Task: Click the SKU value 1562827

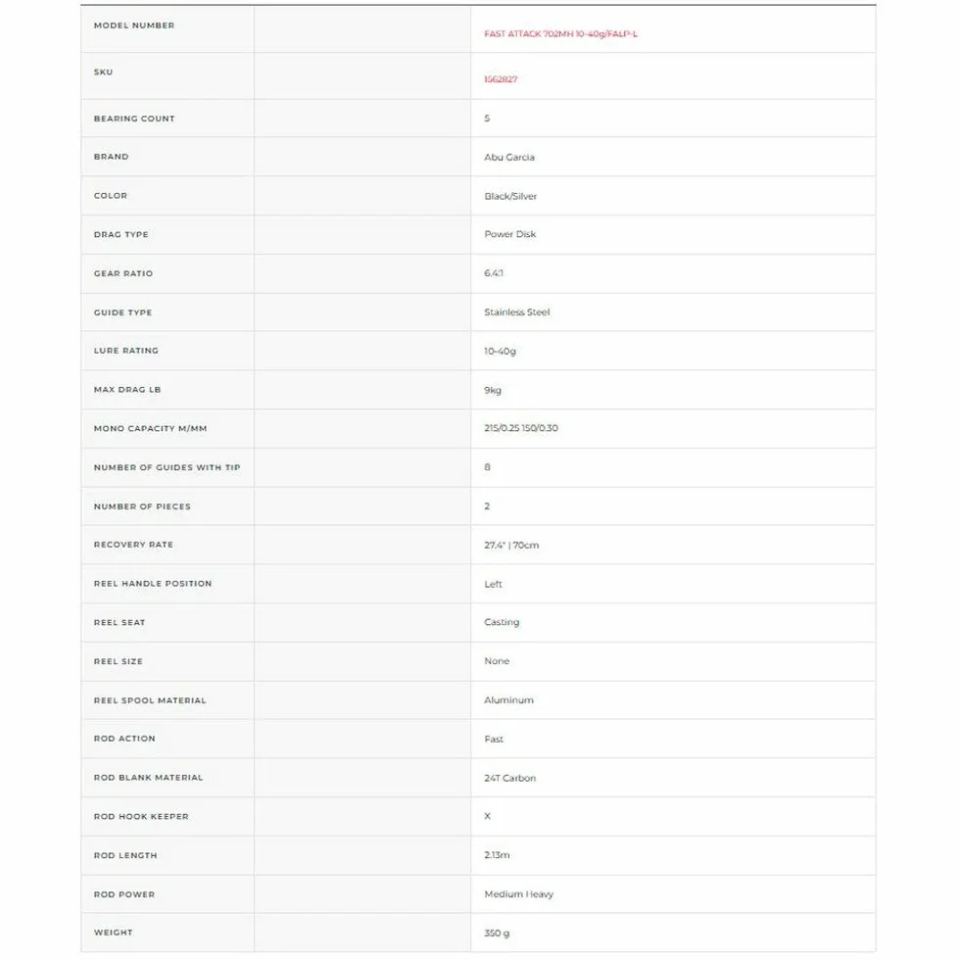Action: pos(501,79)
